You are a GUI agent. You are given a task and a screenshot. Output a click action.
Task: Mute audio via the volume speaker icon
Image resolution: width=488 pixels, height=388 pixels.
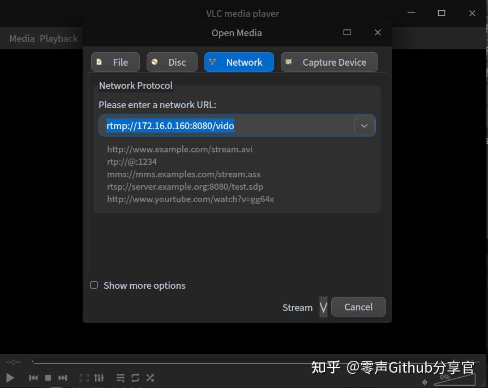coord(426,382)
